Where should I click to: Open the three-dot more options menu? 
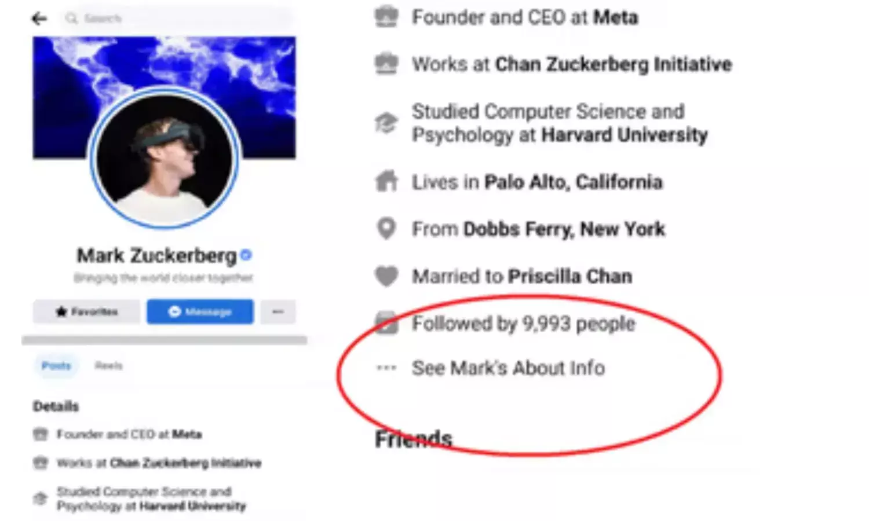[278, 311]
